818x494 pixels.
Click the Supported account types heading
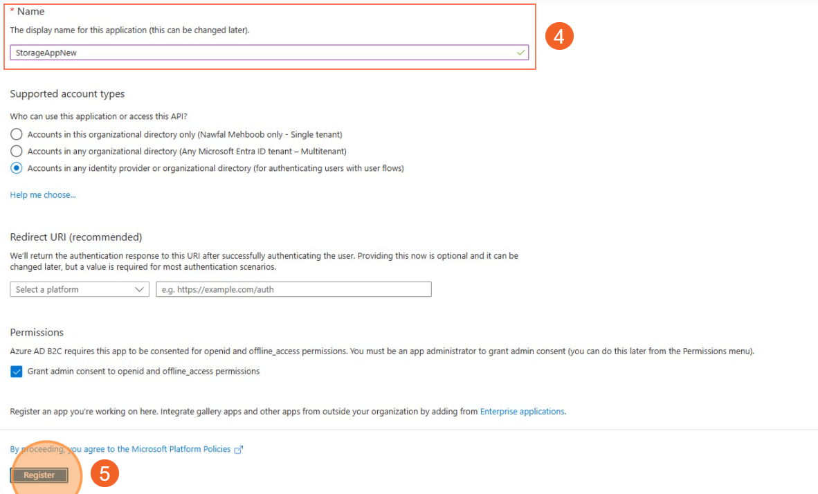pyautogui.click(x=67, y=94)
